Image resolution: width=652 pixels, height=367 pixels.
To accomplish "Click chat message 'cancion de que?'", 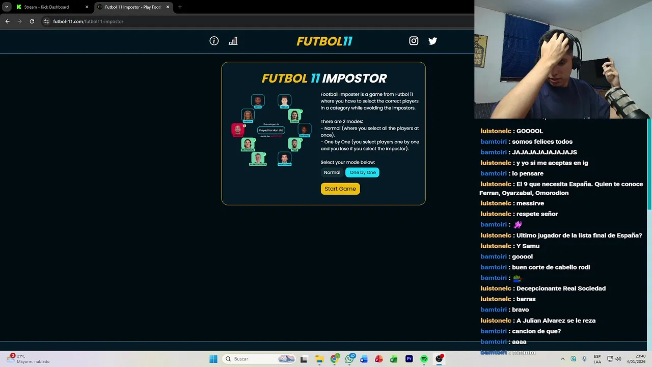I will pos(536,331).
